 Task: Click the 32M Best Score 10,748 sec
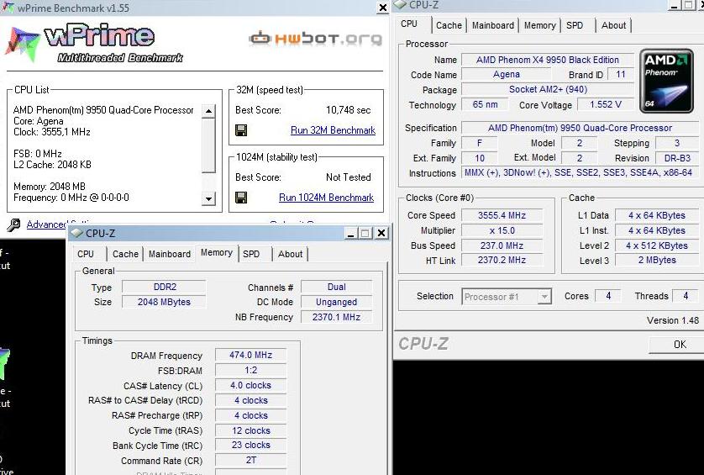[x=348, y=110]
